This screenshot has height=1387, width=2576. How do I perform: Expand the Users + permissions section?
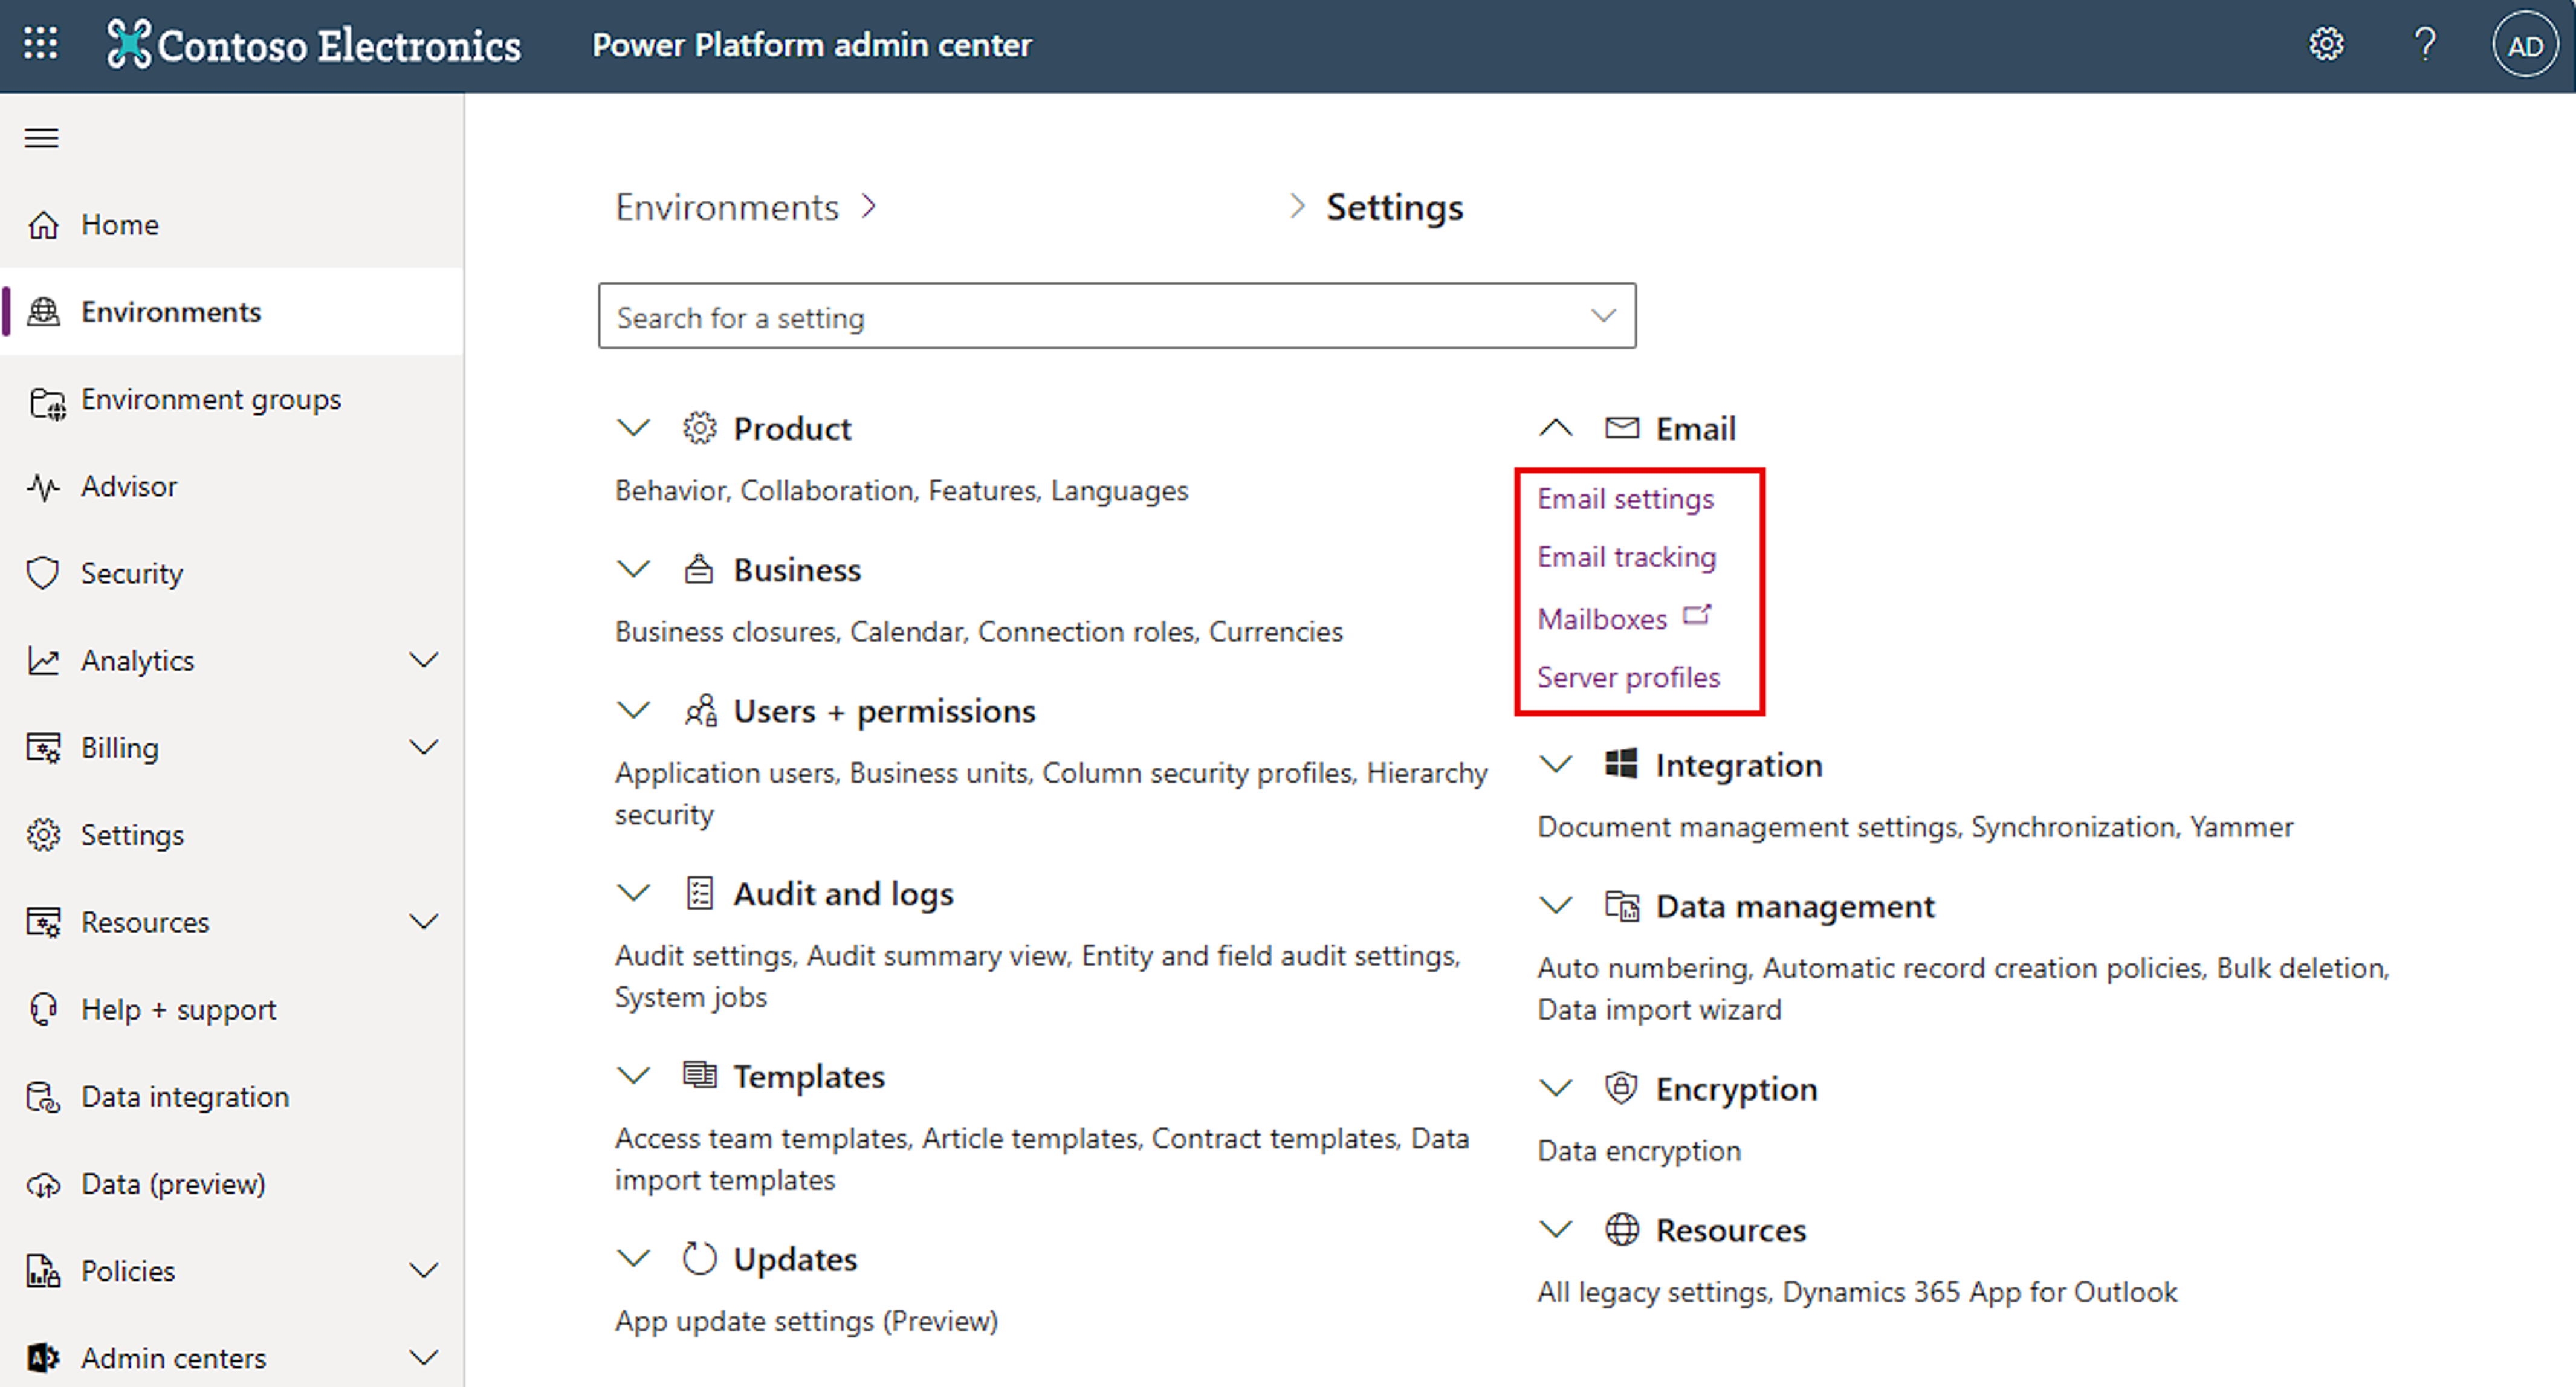(x=633, y=711)
